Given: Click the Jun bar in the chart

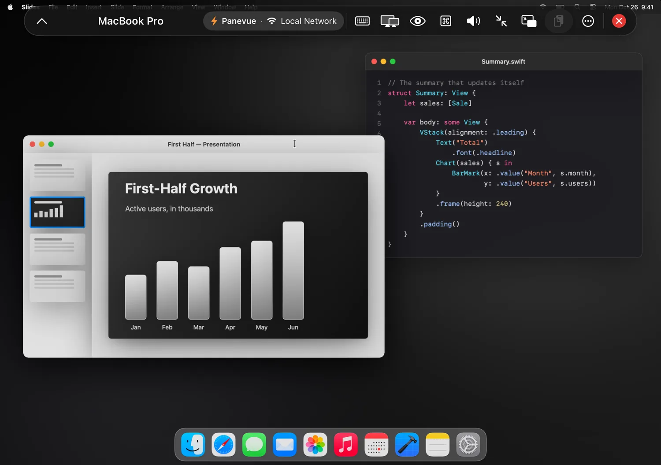Looking at the screenshot, I should point(293,270).
